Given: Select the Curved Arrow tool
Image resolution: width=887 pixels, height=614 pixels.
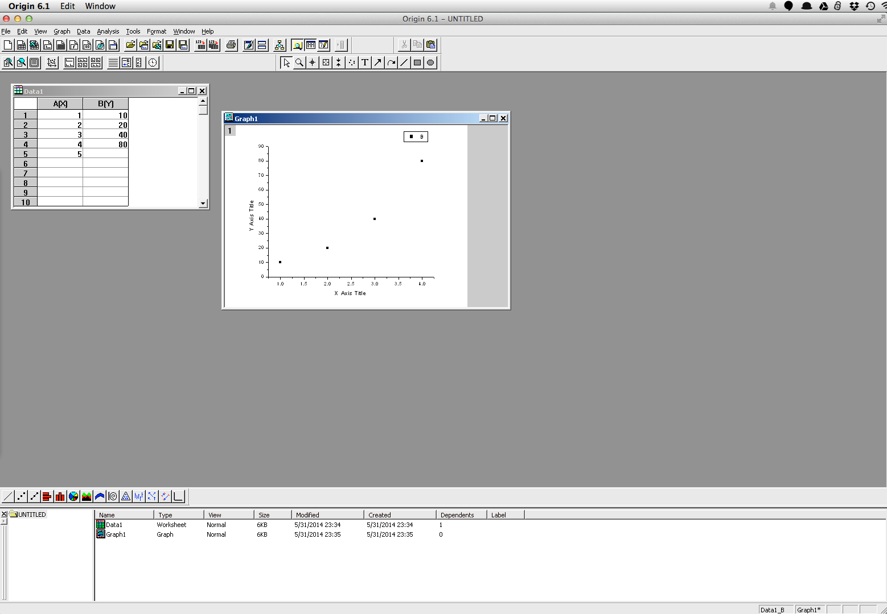Looking at the screenshot, I should tap(391, 63).
